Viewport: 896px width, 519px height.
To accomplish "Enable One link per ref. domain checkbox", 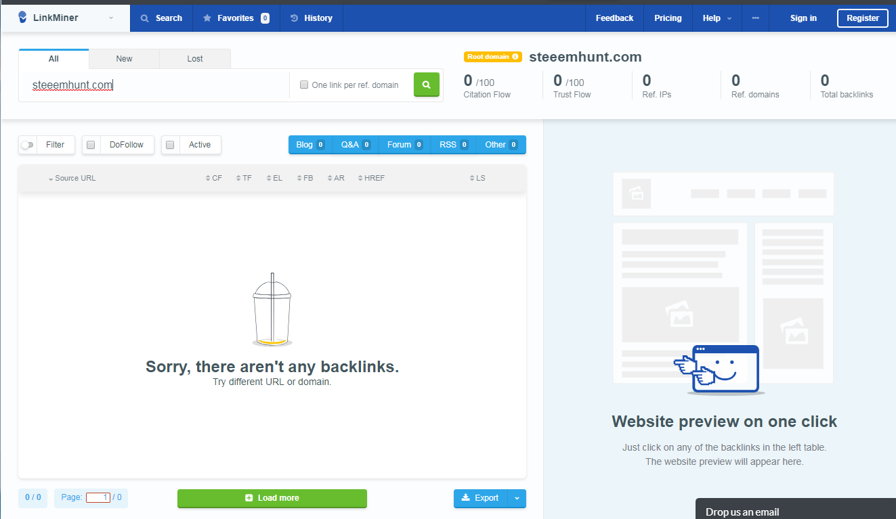I will 305,85.
